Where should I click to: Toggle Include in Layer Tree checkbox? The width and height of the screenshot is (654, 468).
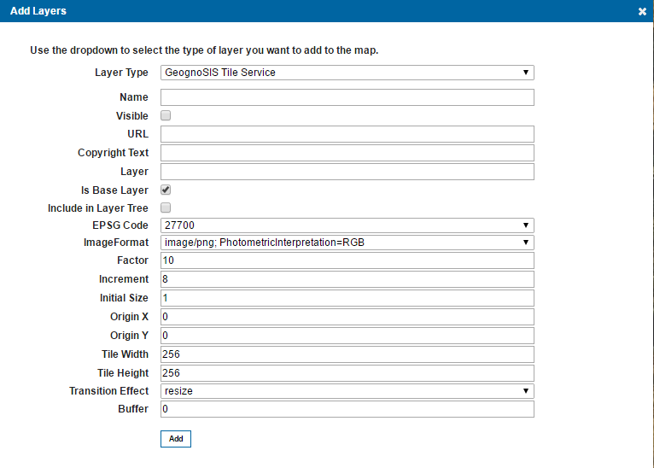tap(166, 208)
